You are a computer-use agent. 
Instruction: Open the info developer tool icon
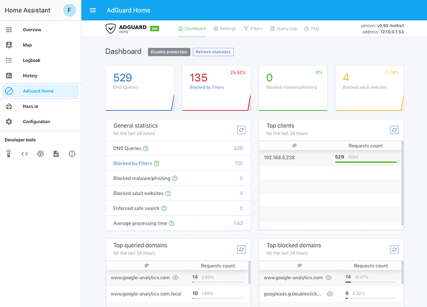point(72,154)
